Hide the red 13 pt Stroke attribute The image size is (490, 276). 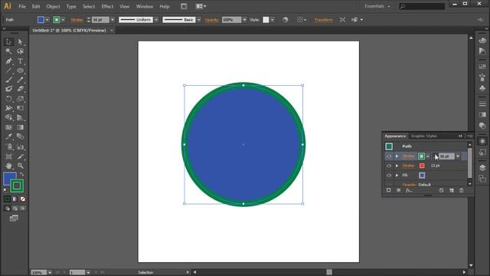pos(389,166)
